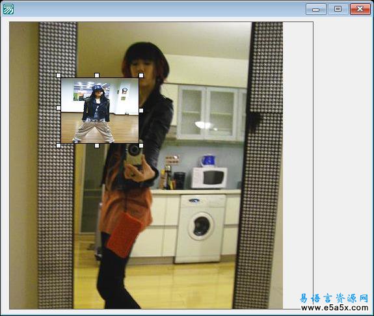Maximize the window

pyautogui.click(x=338, y=9)
